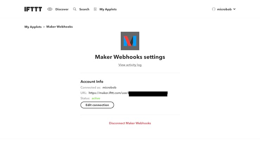Viewport: 260px width, 145px height.
Task: Navigate to My Applets breadcrumb
Action: [x=33, y=27]
